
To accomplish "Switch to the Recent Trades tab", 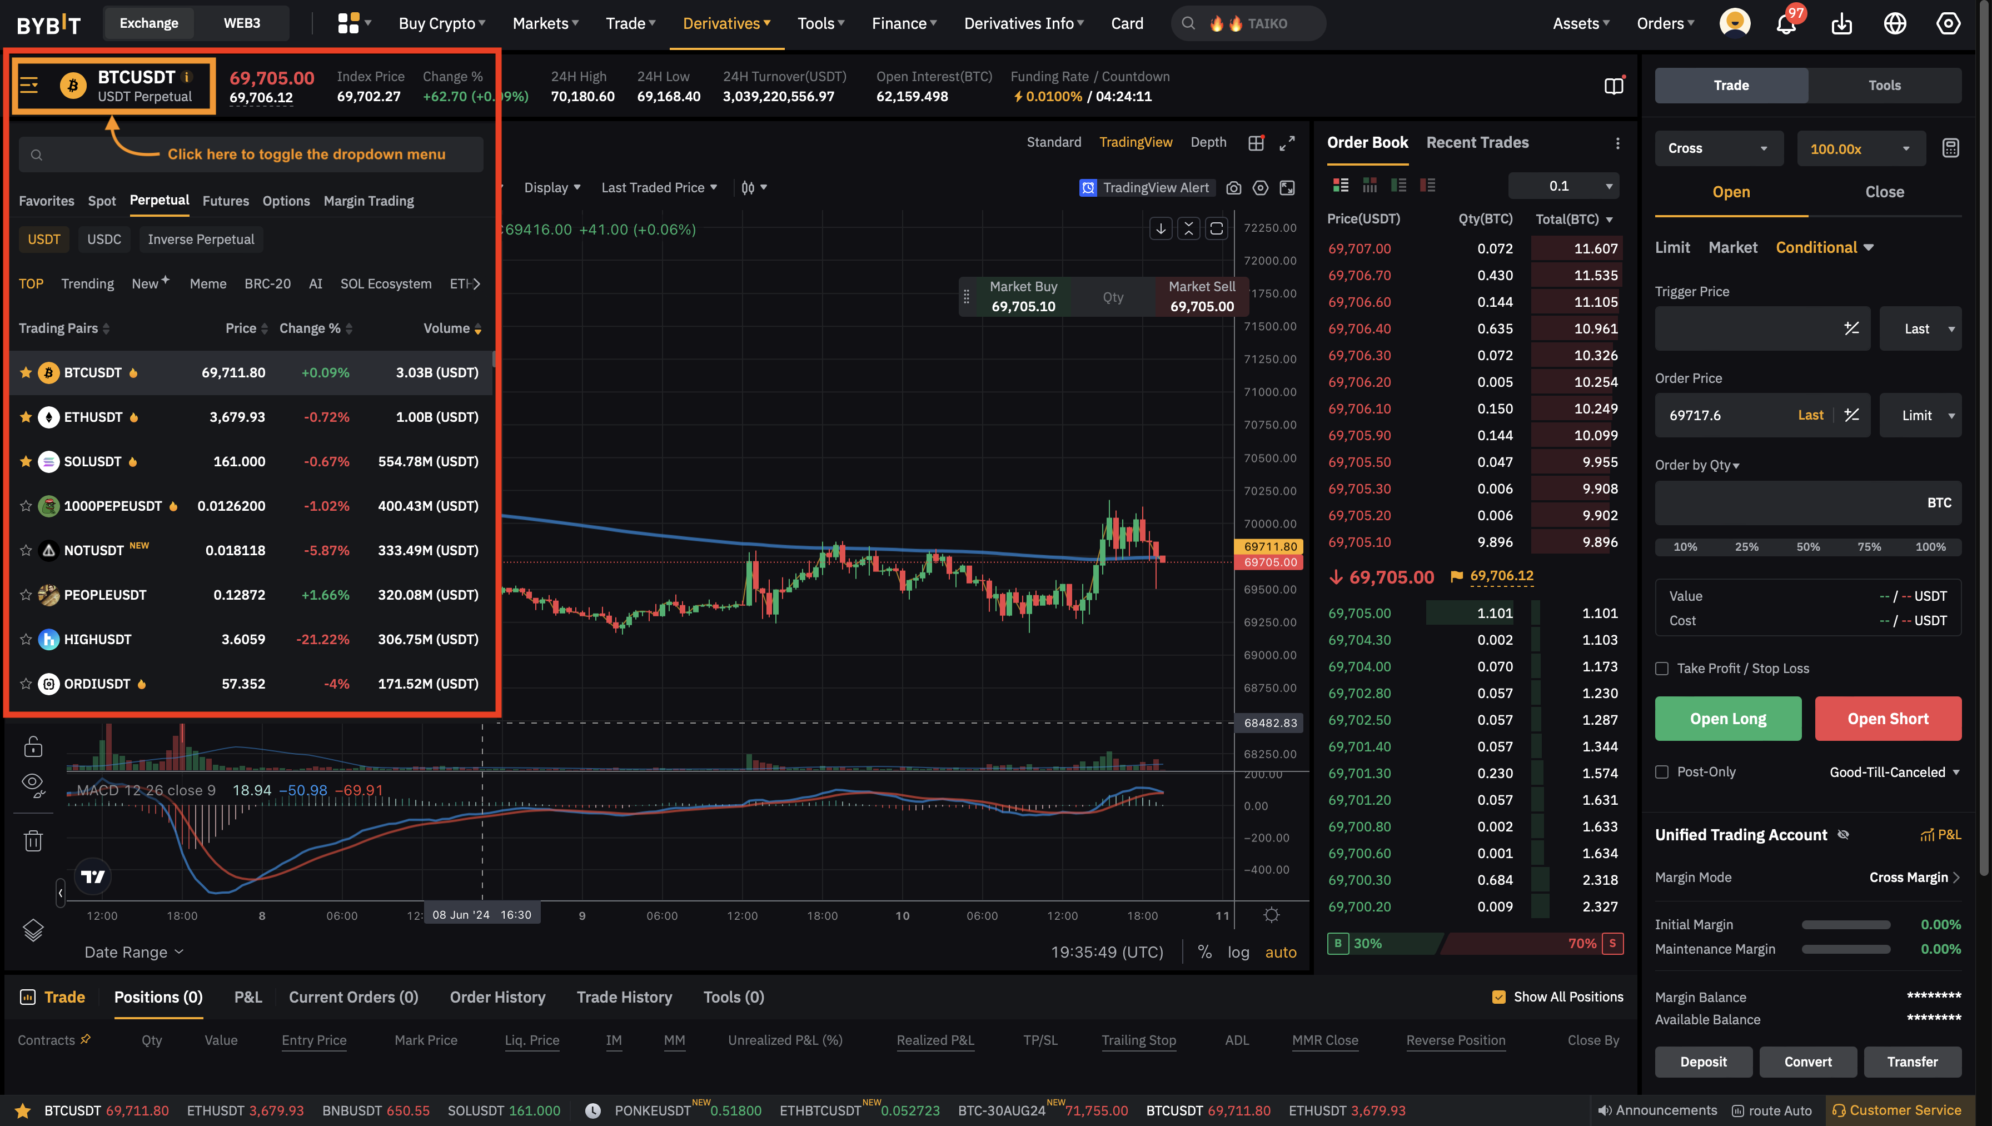I will click(x=1477, y=142).
